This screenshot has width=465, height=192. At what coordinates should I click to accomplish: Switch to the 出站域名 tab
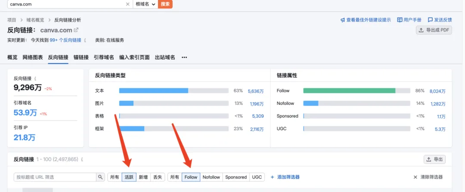point(165,58)
